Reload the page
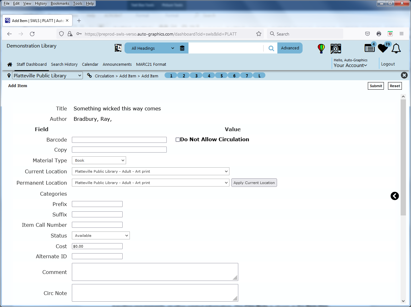The width and height of the screenshot is (411, 307). tap(32, 34)
